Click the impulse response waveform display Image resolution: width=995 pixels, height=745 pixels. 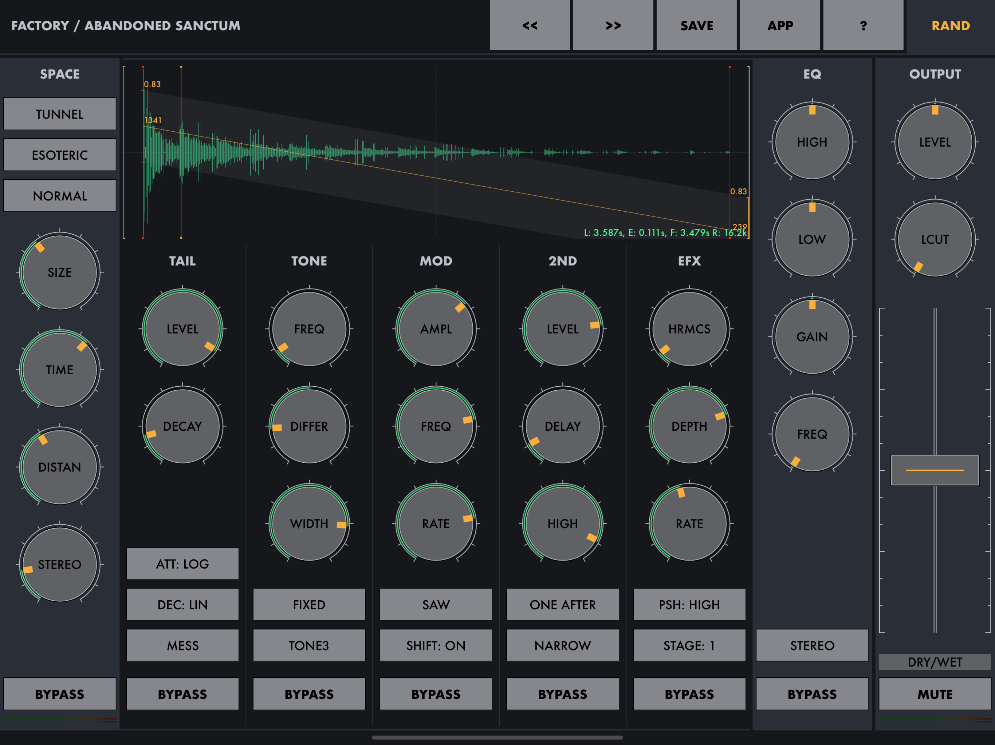click(436, 152)
